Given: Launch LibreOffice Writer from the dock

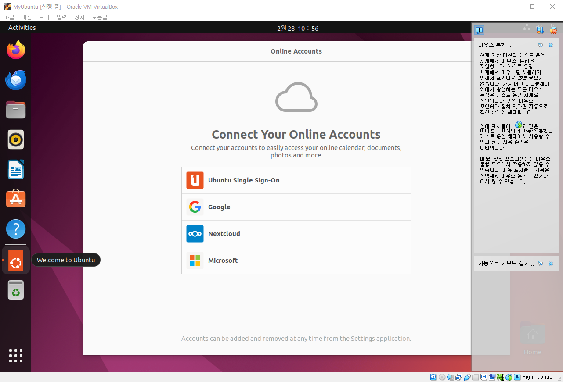Looking at the screenshot, I should 16,169.
